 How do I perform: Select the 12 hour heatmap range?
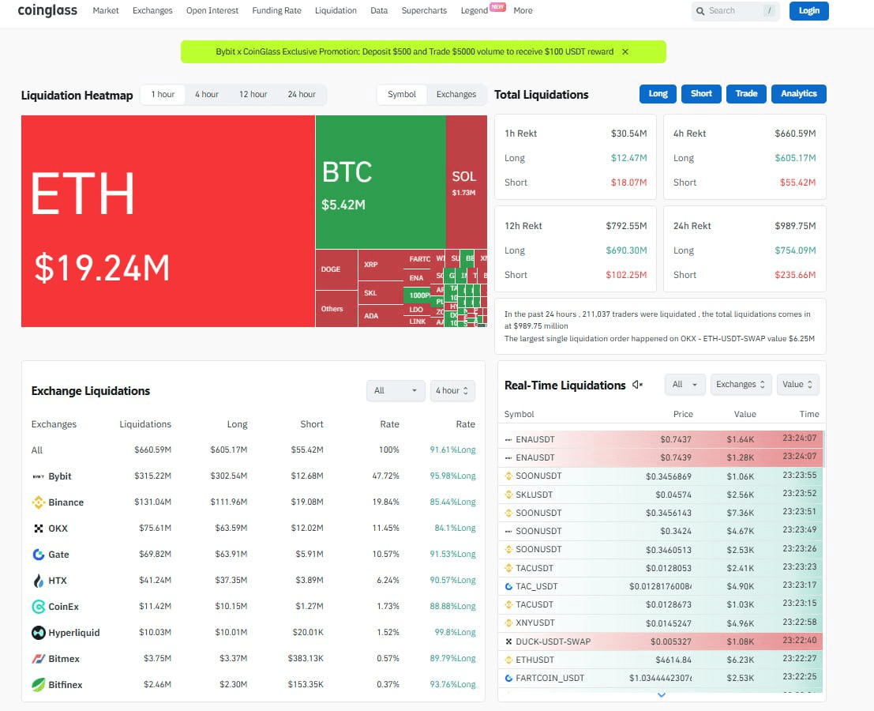point(253,94)
